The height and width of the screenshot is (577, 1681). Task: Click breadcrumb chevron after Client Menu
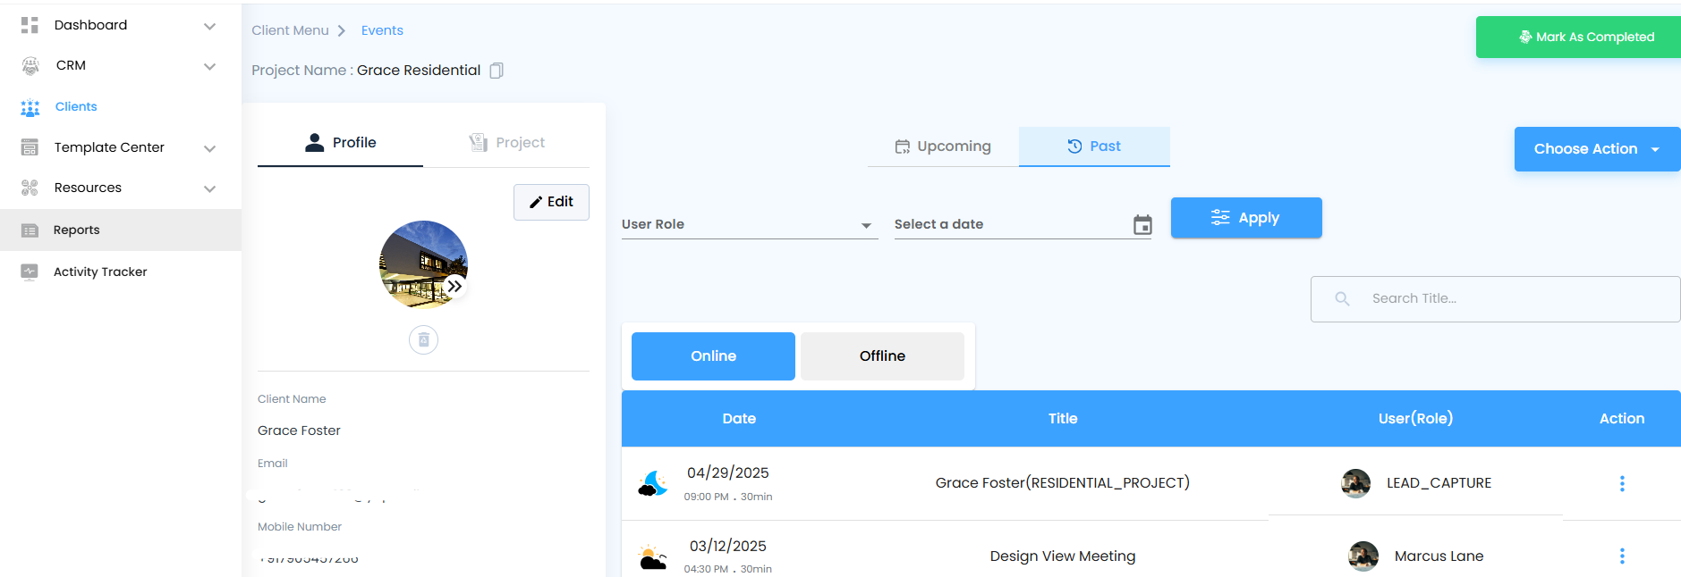pos(342,31)
